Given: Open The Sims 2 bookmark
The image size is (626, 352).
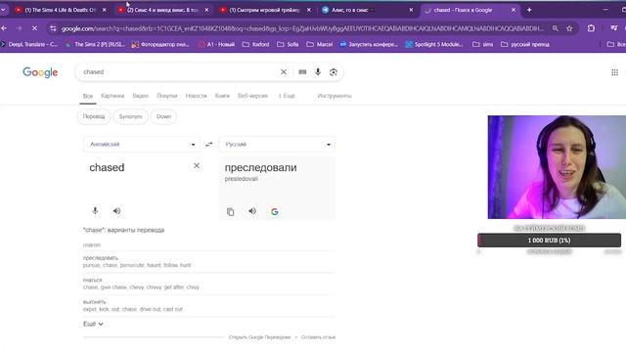Looking at the screenshot, I should click(96, 44).
